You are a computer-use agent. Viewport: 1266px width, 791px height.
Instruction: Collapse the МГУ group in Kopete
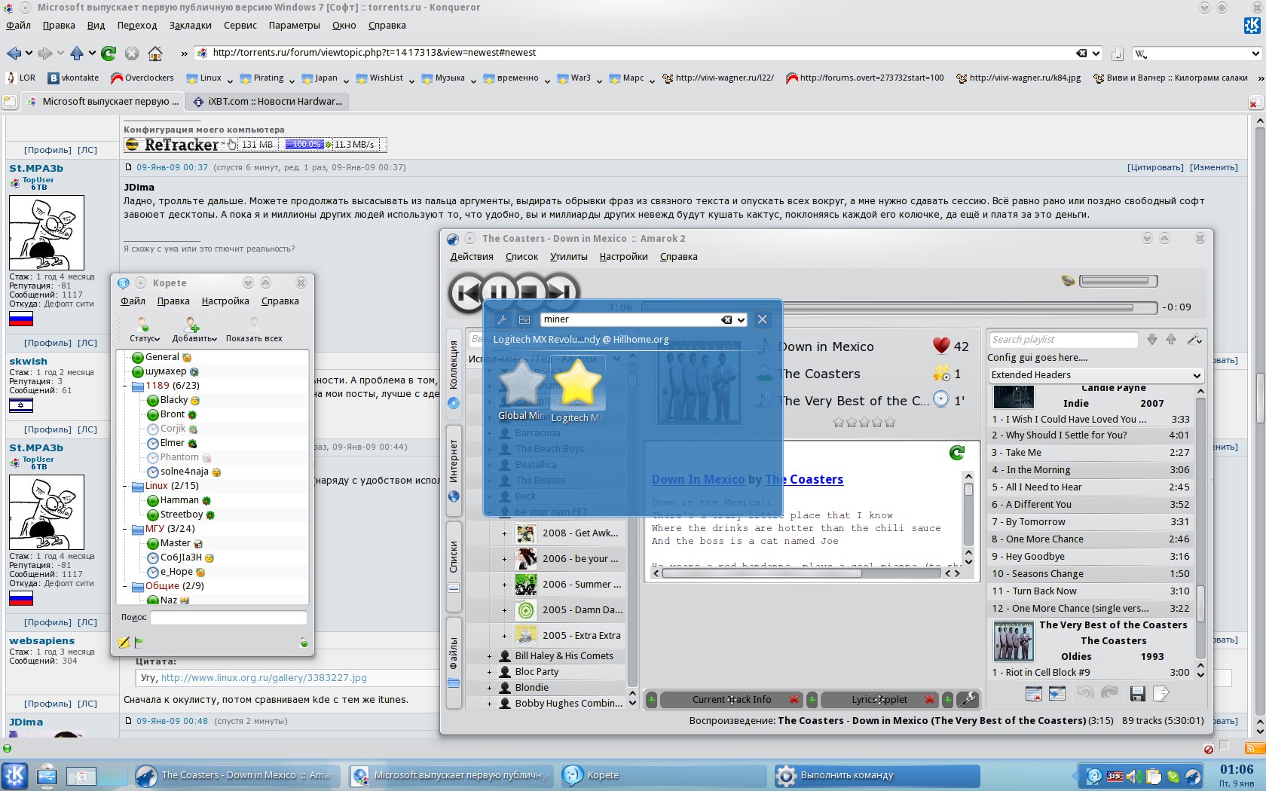coord(125,529)
